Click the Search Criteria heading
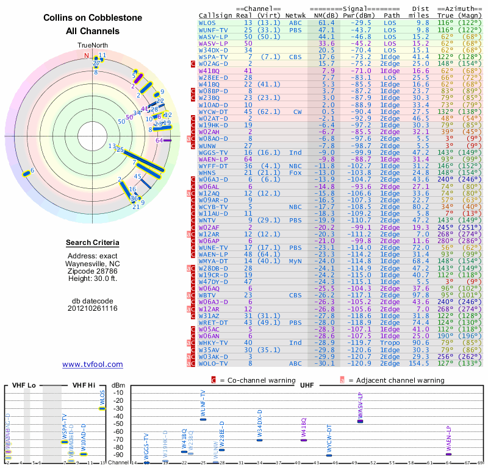This screenshot has height=468, width=488. coord(93,243)
